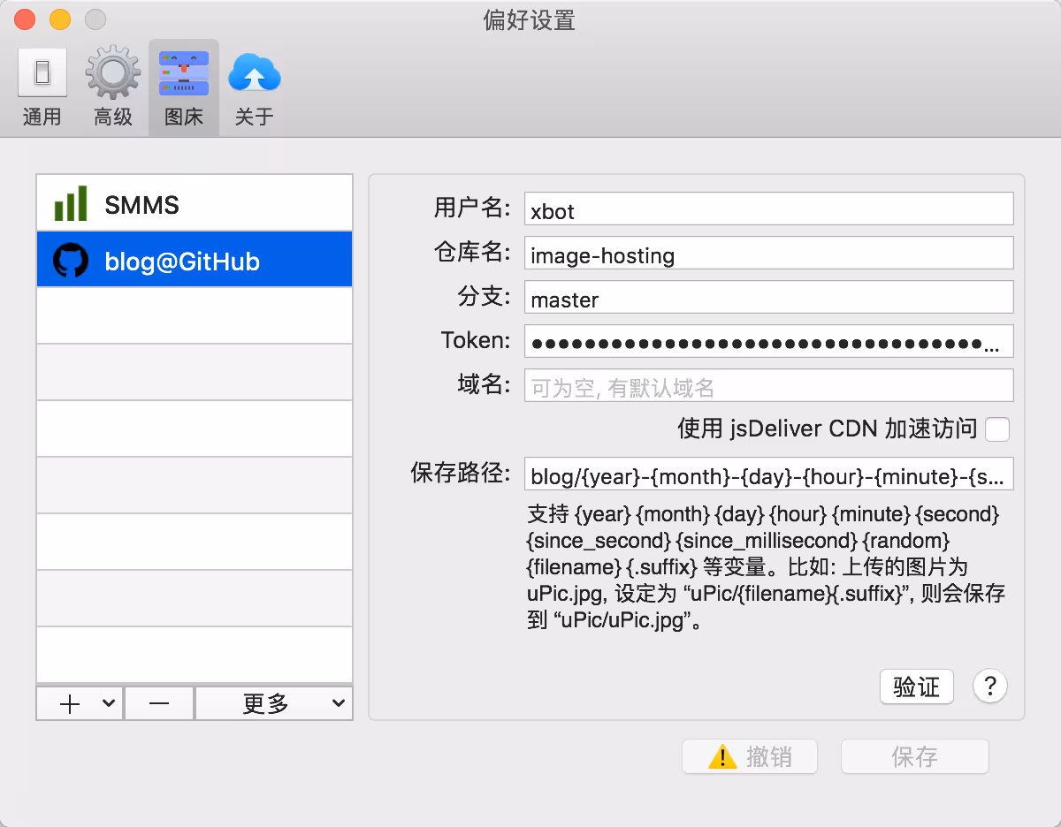Focus the 仓库名 field image-hosting

pyautogui.click(x=768, y=254)
